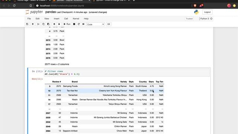This screenshot has height=134, width=238.
Task: Paste cells below icon
Action: pyautogui.click(x=48, y=24)
